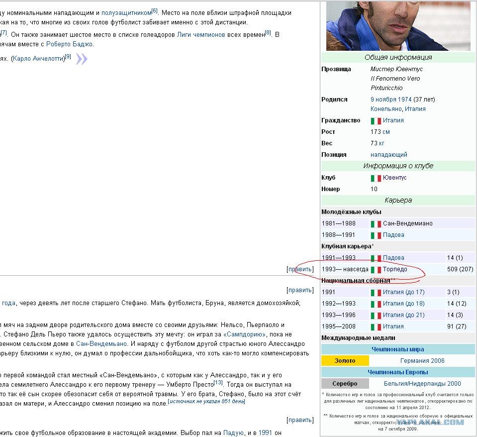477x437 pixels.
Task: Click the flag icon beside Ювентус
Action: [376, 178]
